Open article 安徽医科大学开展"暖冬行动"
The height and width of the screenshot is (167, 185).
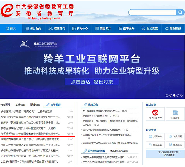pyautogui.click(x=27, y=111)
